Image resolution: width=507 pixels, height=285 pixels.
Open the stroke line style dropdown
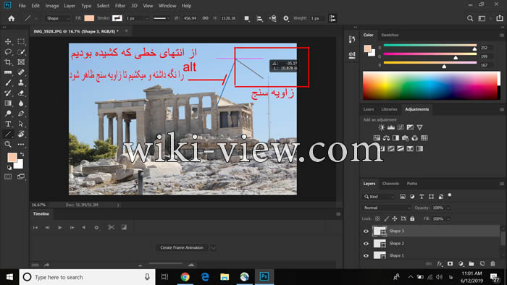(161, 18)
